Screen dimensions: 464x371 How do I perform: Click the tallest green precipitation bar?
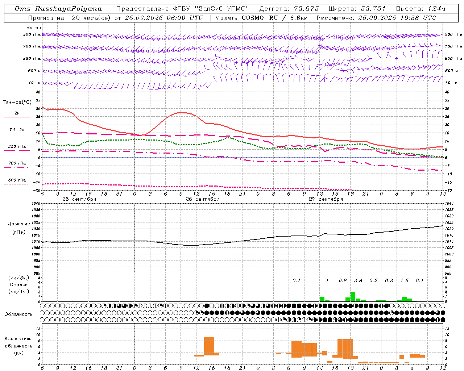[353, 296]
